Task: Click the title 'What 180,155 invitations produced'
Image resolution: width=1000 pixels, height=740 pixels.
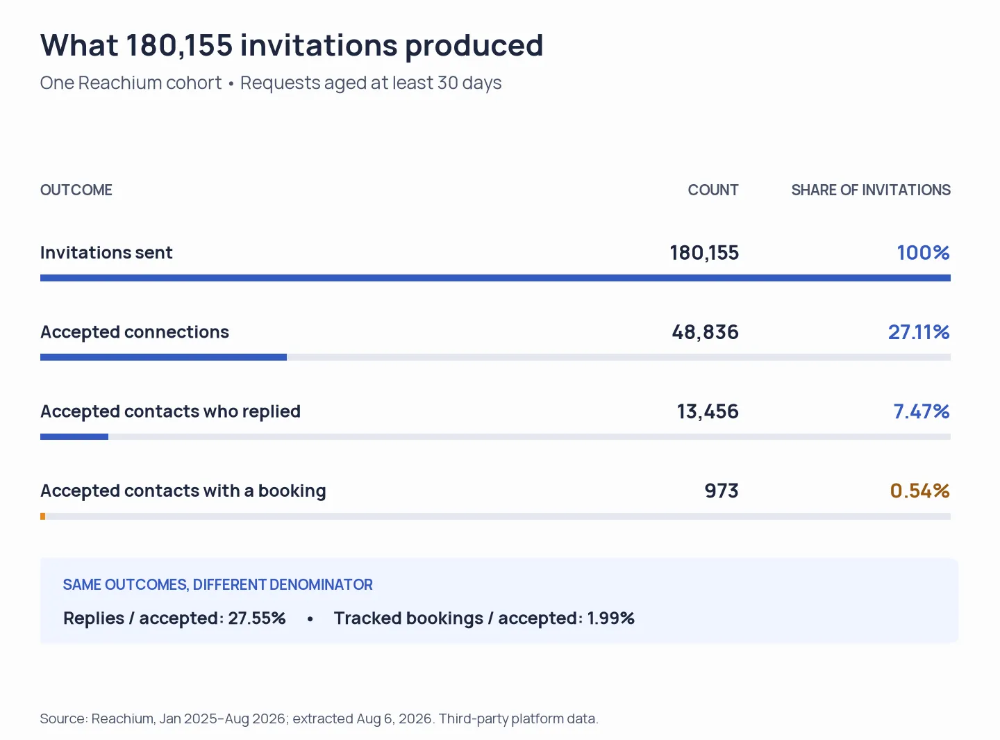Action: coord(292,46)
